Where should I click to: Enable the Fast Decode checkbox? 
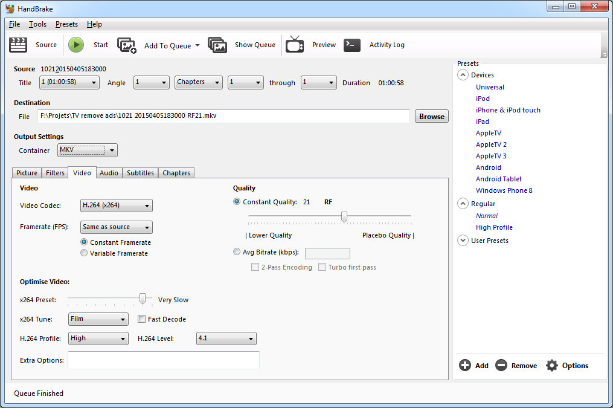(x=142, y=319)
